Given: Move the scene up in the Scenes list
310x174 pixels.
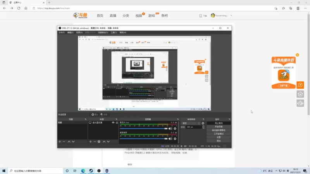Looking at the screenshot, I should [x=69, y=142].
